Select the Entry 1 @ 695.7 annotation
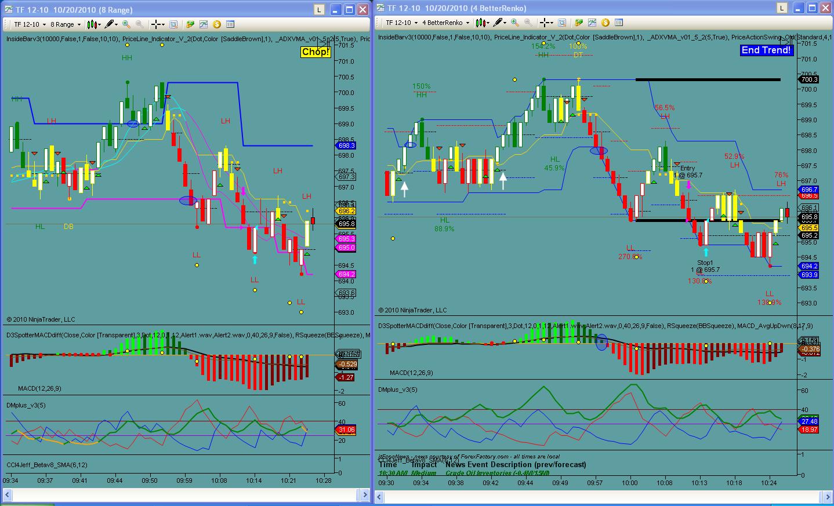This screenshot has height=506, width=834. (688, 172)
